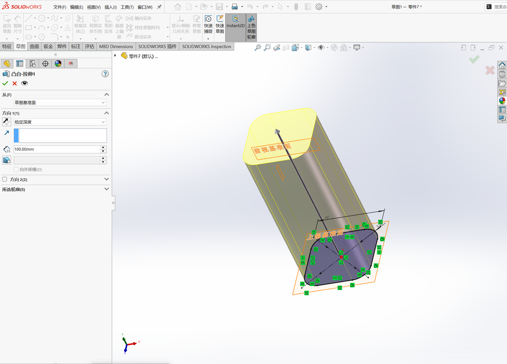
Task: Open the PropertyManager tab icon
Action: pyautogui.click(x=20, y=63)
